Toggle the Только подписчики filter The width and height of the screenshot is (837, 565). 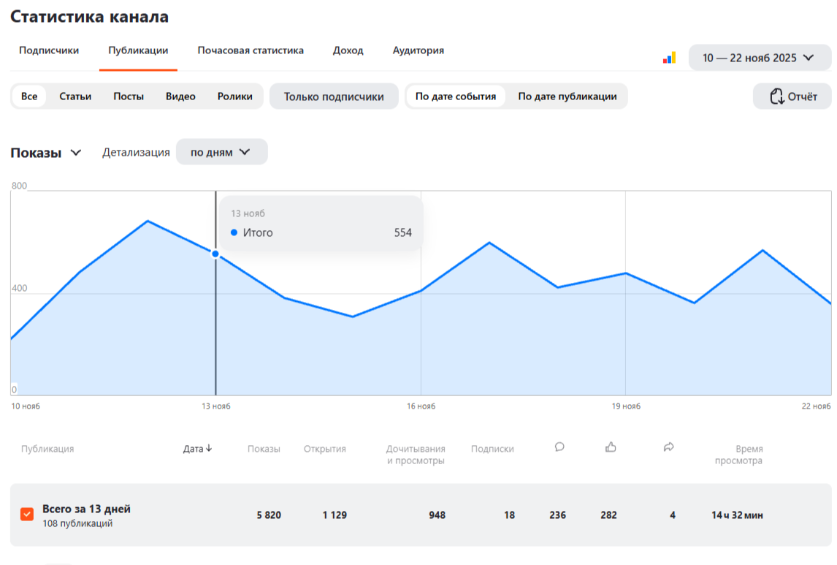(334, 96)
